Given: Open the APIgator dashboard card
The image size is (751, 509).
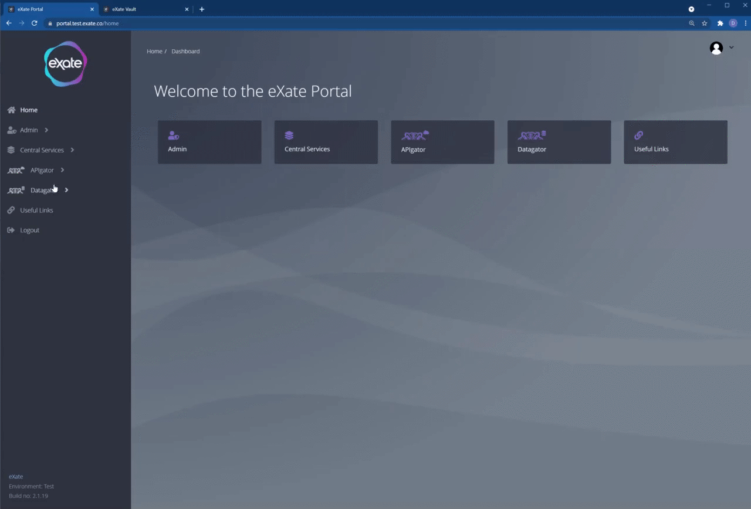Looking at the screenshot, I should pos(442,142).
